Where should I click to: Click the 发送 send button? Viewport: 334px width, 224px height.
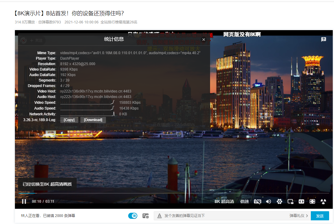click(320, 216)
